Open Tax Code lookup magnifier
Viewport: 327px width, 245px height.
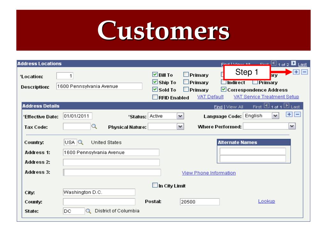94,126
